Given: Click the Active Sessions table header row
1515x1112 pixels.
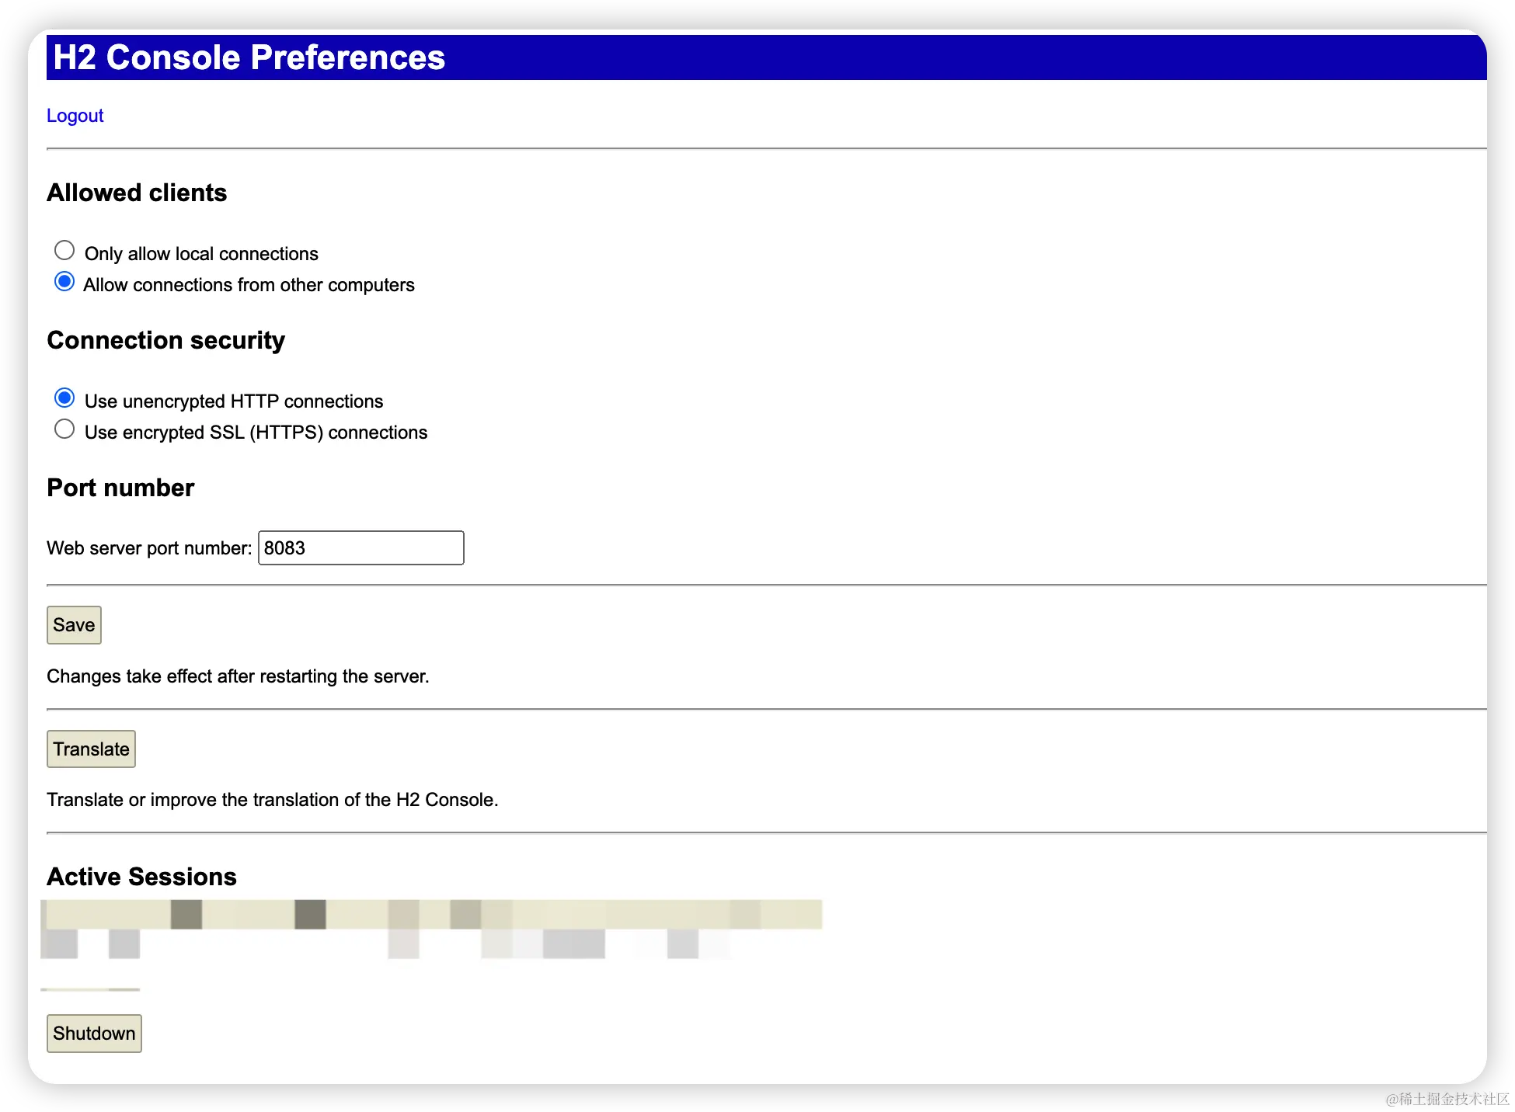Looking at the screenshot, I should tap(432, 914).
